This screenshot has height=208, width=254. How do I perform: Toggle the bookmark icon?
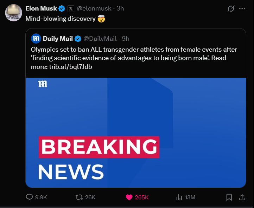click(x=229, y=197)
